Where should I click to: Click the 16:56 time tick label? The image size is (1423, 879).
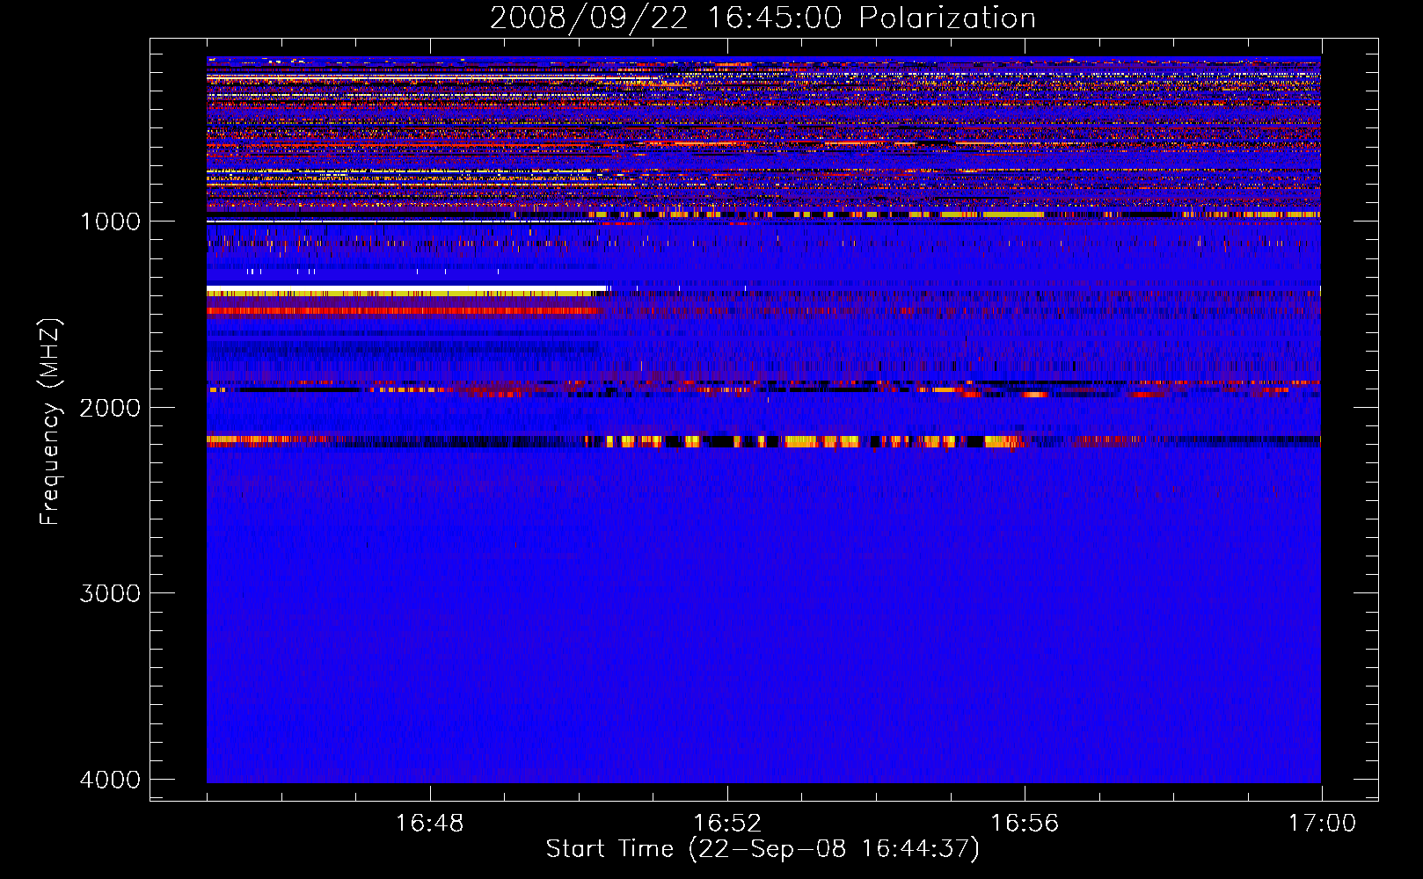[1025, 824]
